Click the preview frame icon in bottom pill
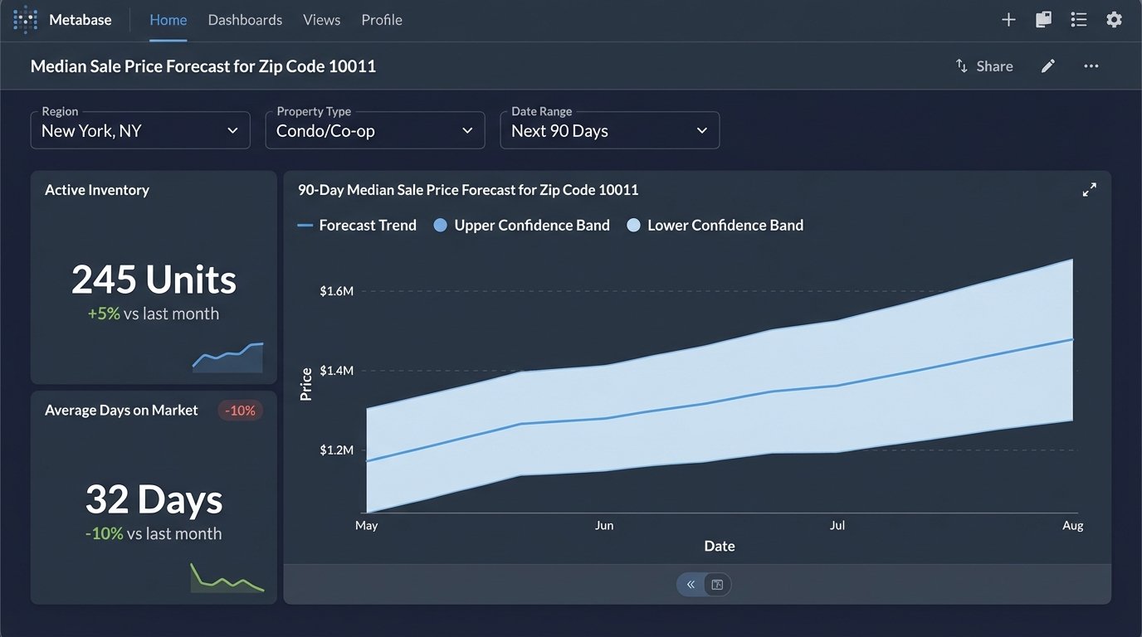 coord(717,584)
